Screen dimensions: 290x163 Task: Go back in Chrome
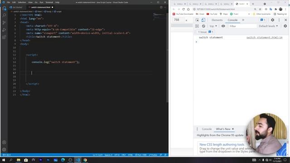tap(174, 9)
